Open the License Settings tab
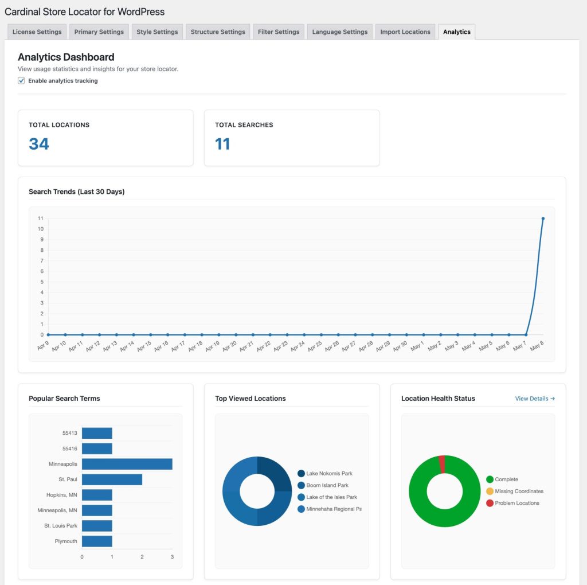Viewport: 587px width, 585px height. [37, 32]
